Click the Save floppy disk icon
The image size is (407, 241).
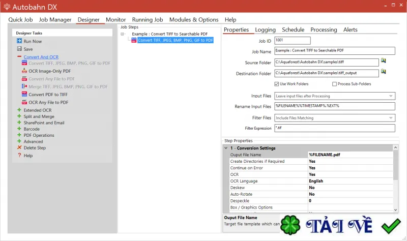(19, 49)
